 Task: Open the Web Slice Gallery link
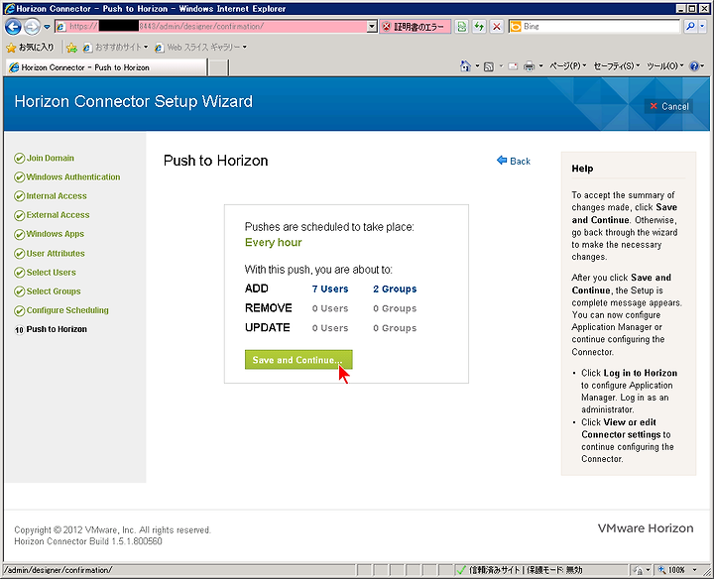[x=200, y=47]
